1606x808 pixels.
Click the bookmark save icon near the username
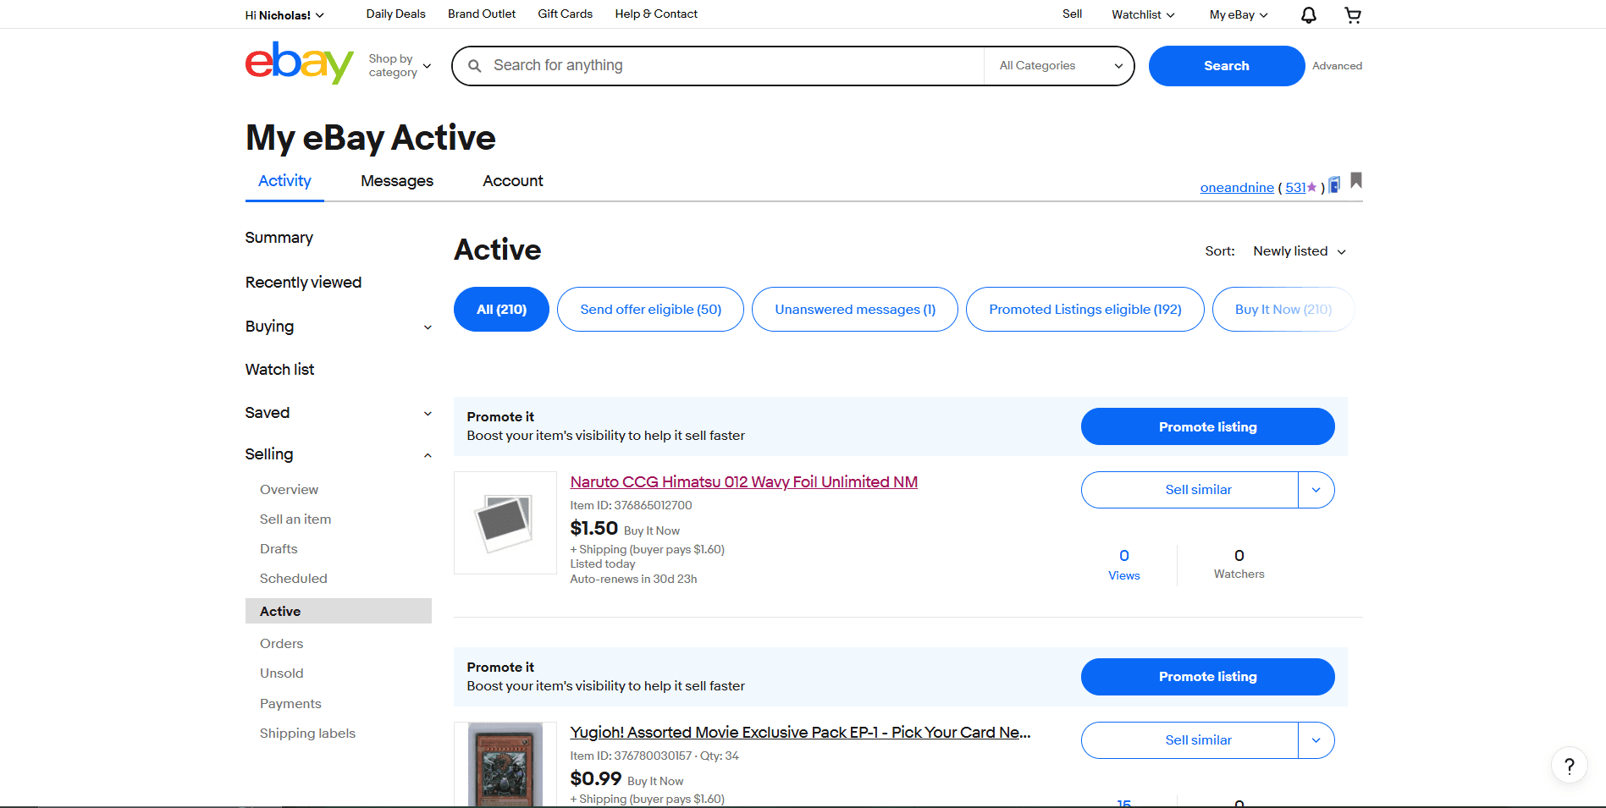pos(1356,180)
